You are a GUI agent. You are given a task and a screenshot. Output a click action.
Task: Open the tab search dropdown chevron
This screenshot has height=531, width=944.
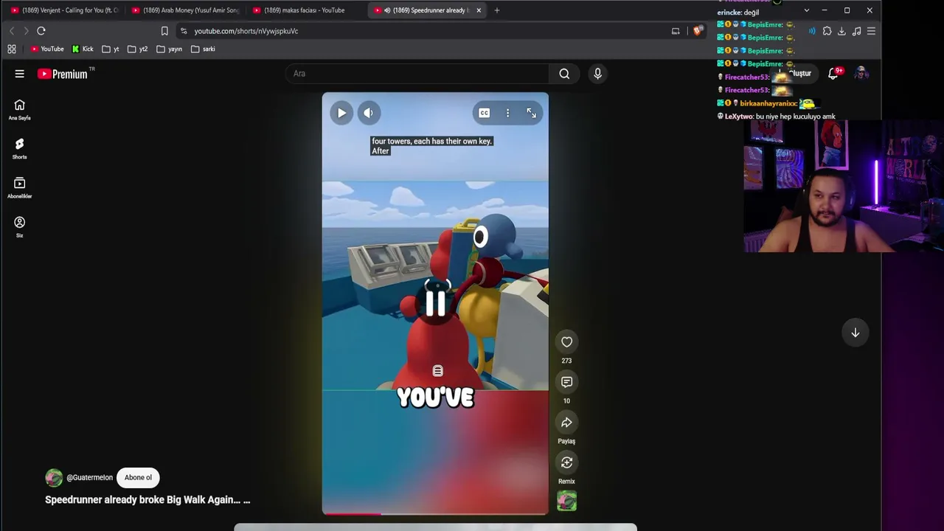tap(806, 10)
